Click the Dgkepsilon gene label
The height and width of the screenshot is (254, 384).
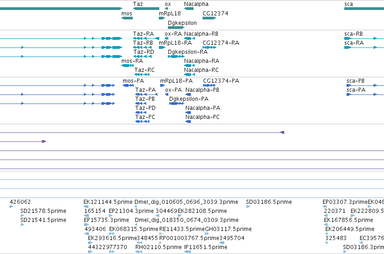point(182,23)
